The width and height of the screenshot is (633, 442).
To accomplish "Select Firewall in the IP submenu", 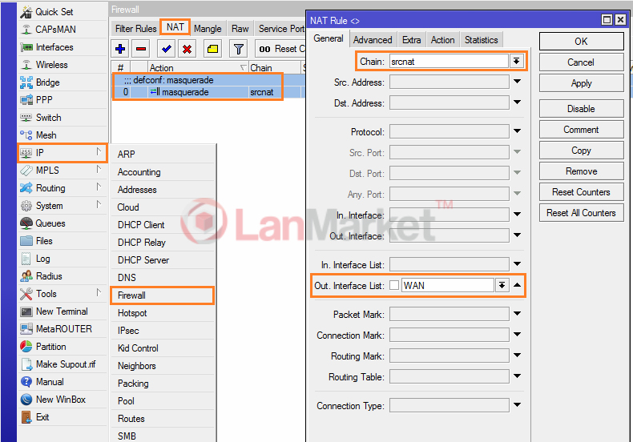I will pyautogui.click(x=132, y=295).
